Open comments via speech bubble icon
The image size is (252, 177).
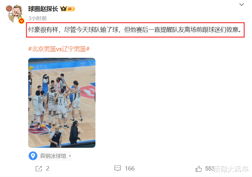click(118, 168)
